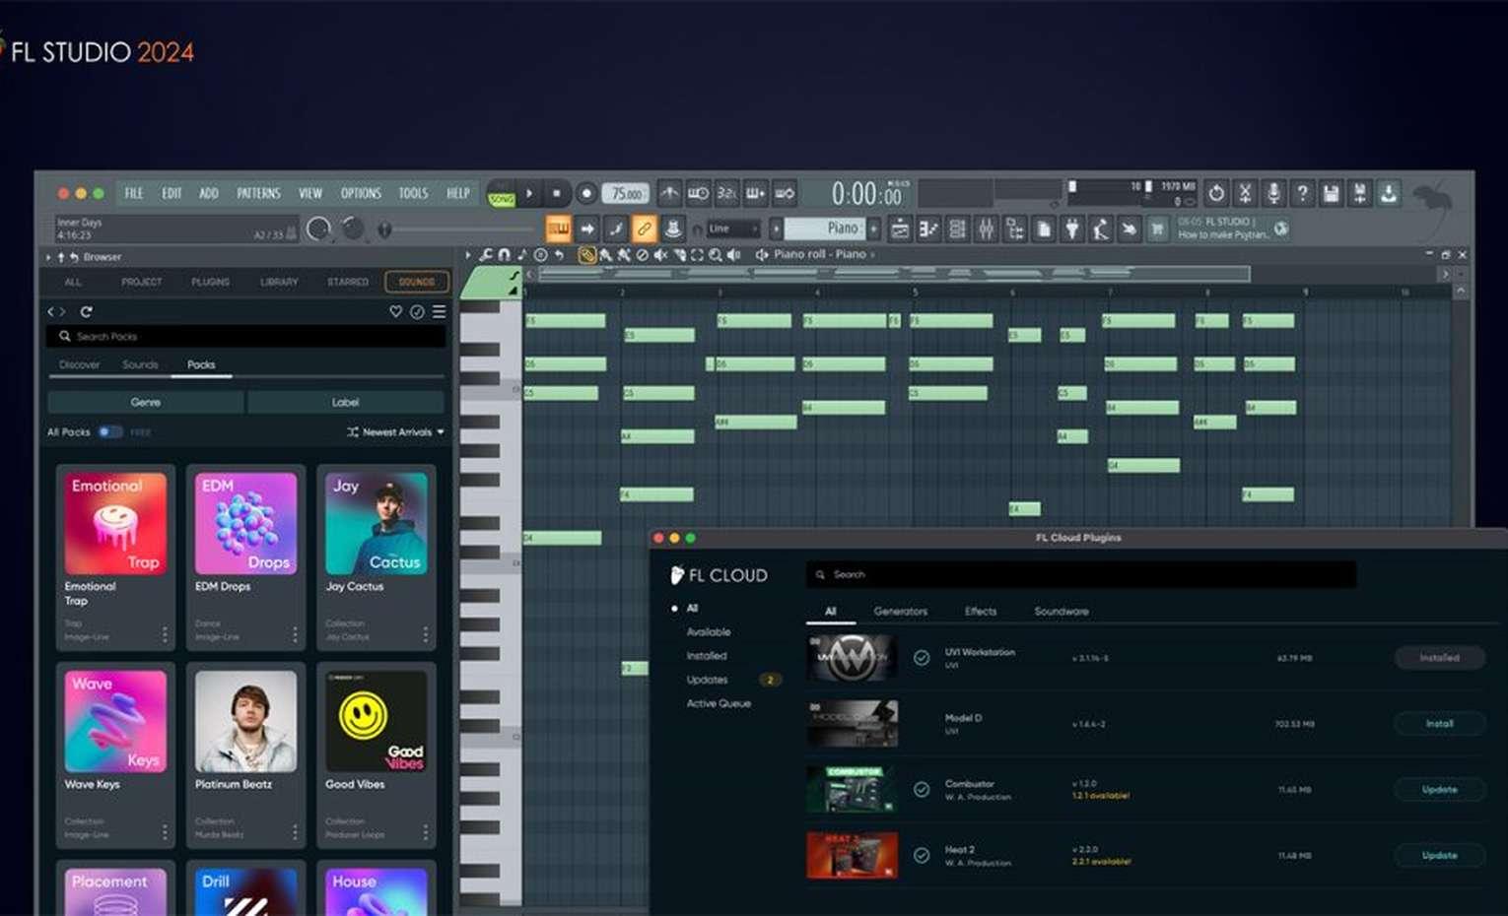Viewport: 1508px width, 916px height.
Task: Open the Mixer window icon
Action: [x=986, y=229]
